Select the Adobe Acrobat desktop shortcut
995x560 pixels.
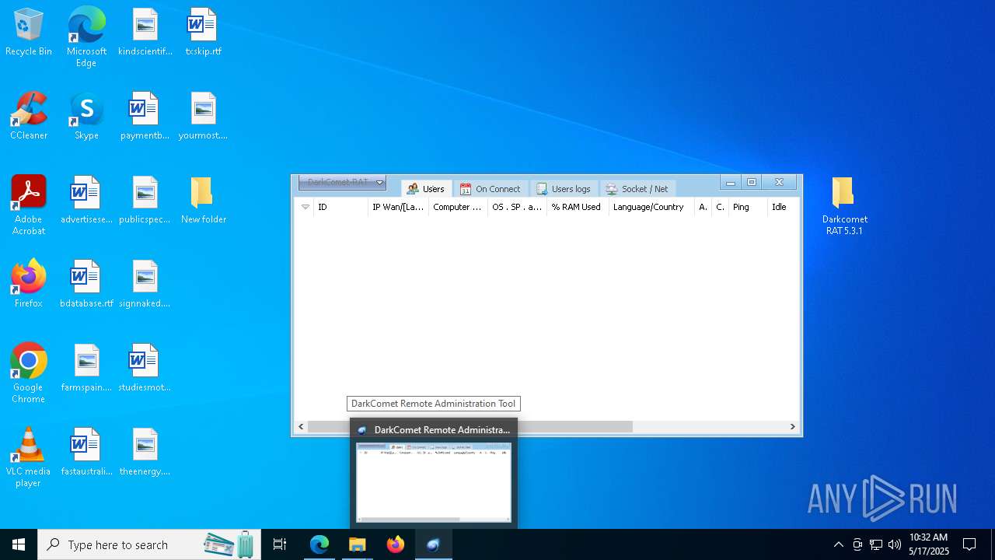click(x=29, y=205)
